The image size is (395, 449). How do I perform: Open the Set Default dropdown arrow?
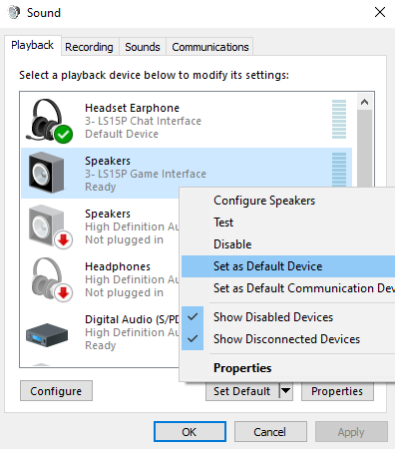tap(285, 391)
